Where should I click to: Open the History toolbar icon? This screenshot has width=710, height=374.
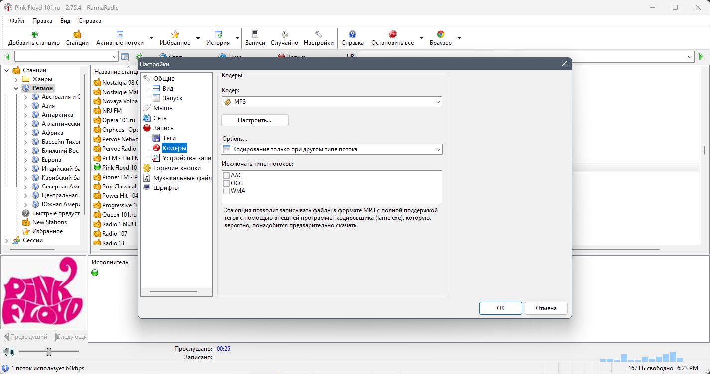(218, 34)
